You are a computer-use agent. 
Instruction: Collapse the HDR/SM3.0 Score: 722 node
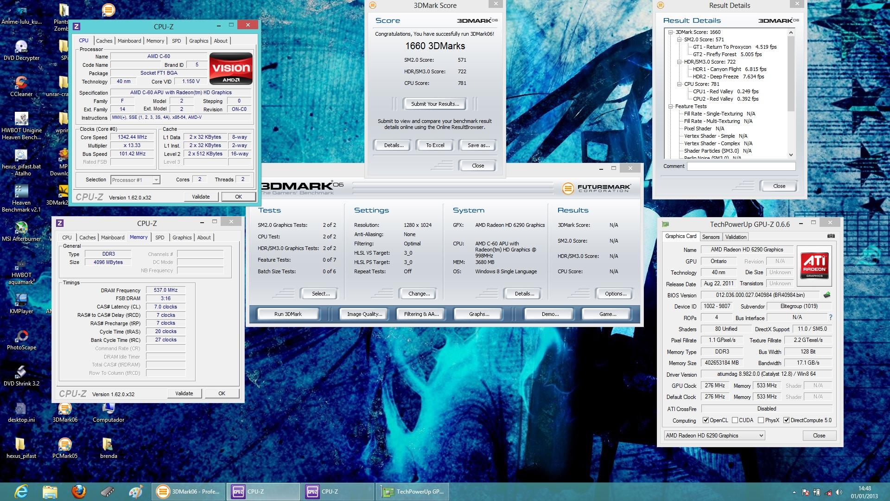pos(680,62)
